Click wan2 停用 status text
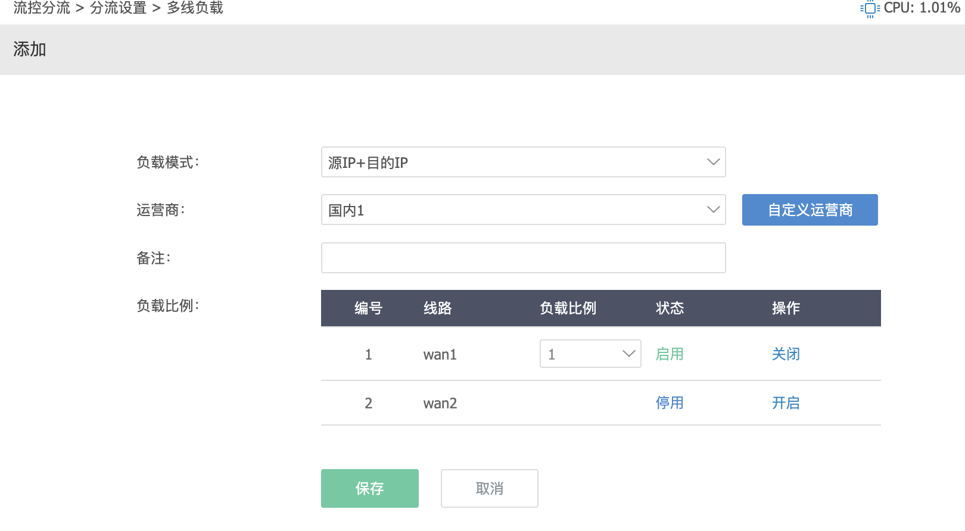Screen dimensions: 965x531 point(669,403)
